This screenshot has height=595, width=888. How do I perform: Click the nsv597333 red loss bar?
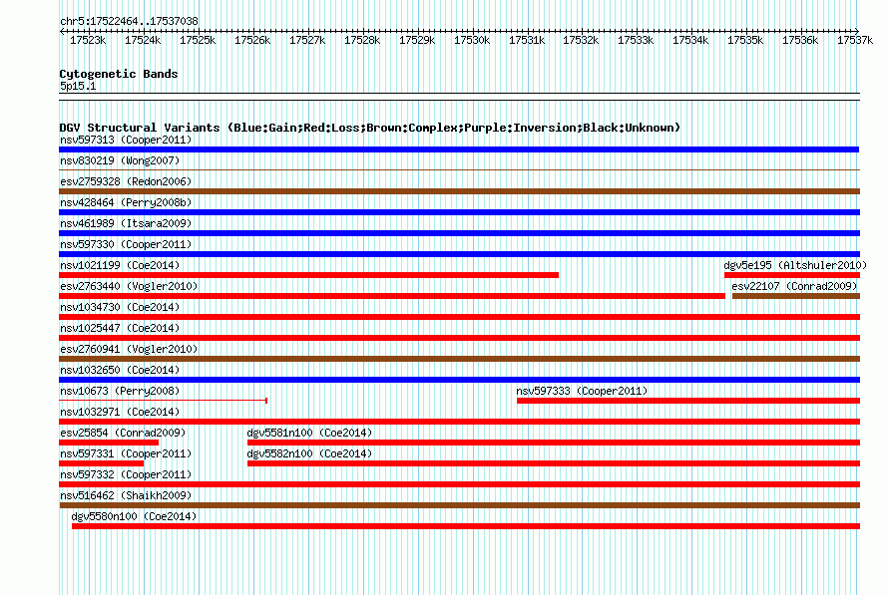coord(688,401)
